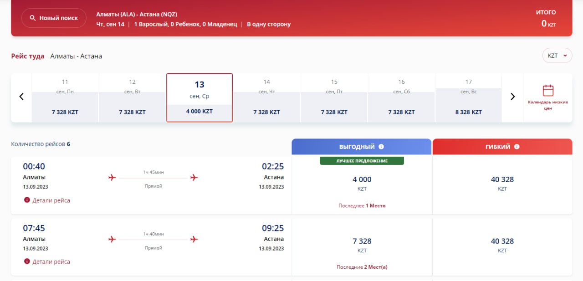Choose 15 сен, Пт date
This screenshot has height=281, width=583.
coord(334,97)
